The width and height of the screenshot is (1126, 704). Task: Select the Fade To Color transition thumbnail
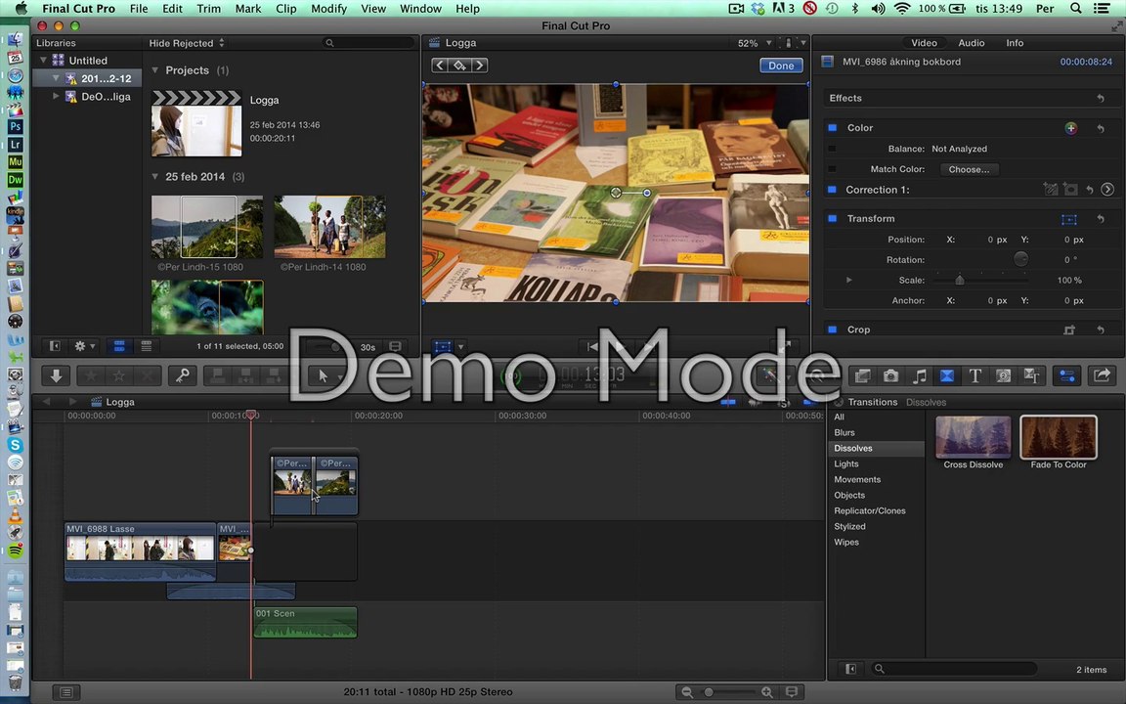click(1058, 438)
